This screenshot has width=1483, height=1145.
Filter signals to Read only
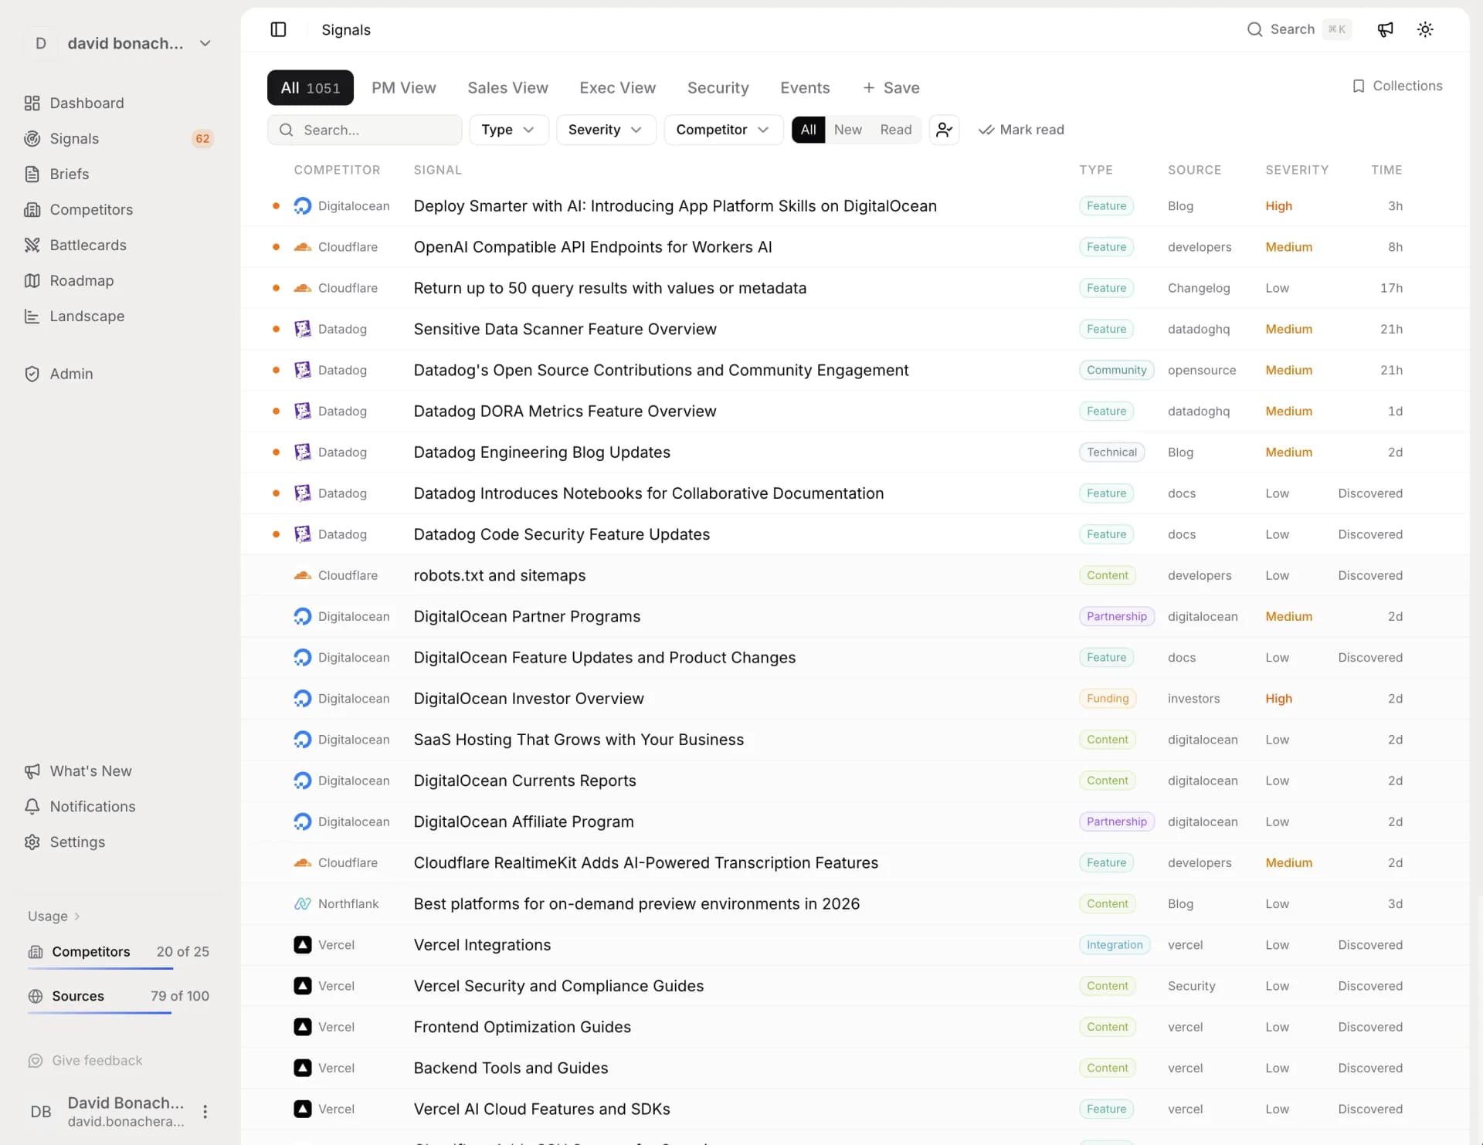tap(895, 130)
